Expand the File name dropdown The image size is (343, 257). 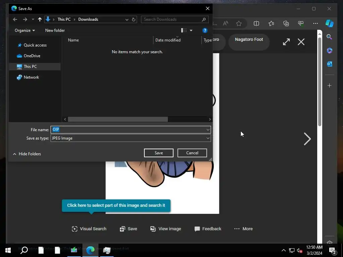[208, 130]
